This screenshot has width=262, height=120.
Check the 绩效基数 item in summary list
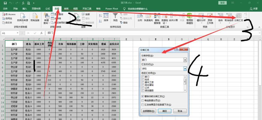point(143,90)
